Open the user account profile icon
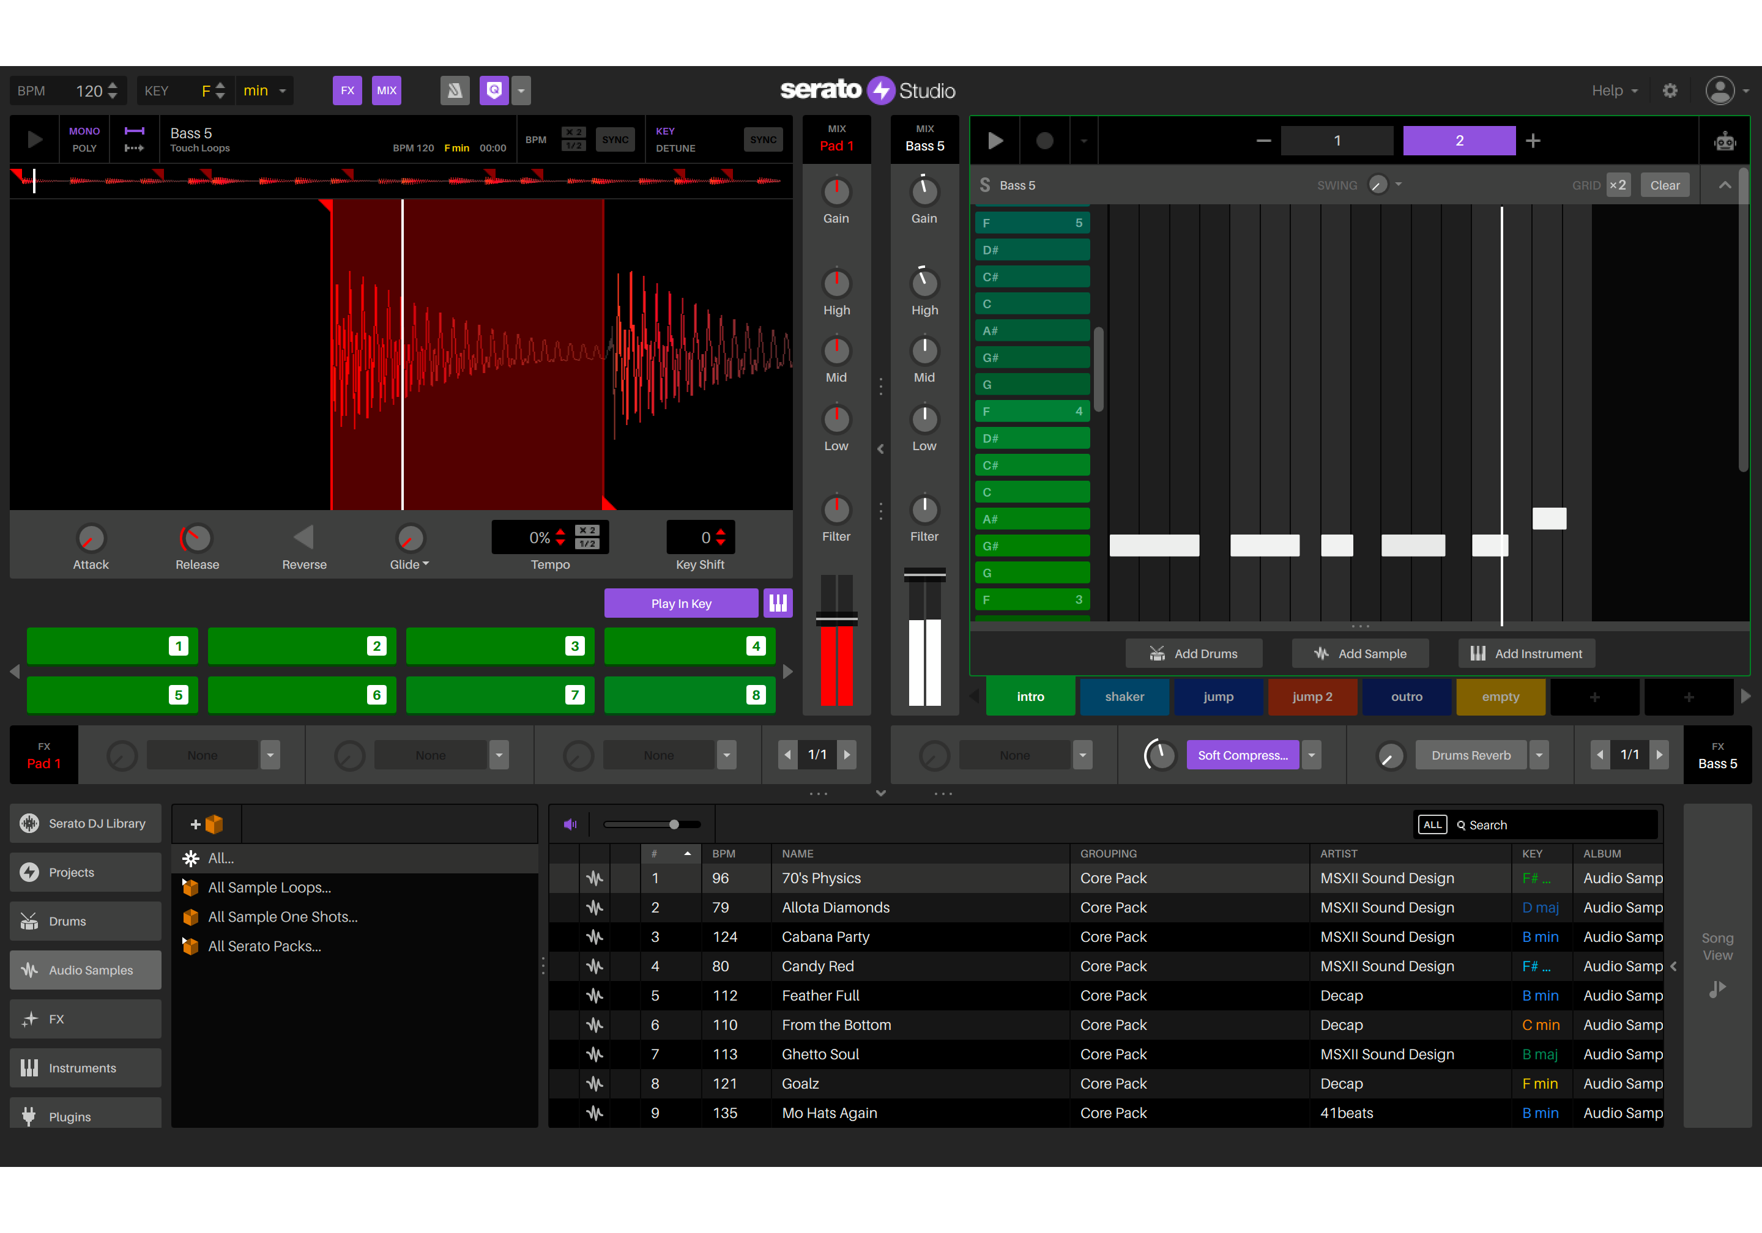The width and height of the screenshot is (1762, 1233). 1720,91
